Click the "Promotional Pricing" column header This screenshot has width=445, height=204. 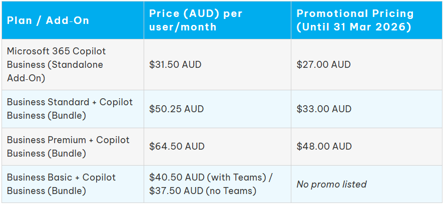coord(355,14)
